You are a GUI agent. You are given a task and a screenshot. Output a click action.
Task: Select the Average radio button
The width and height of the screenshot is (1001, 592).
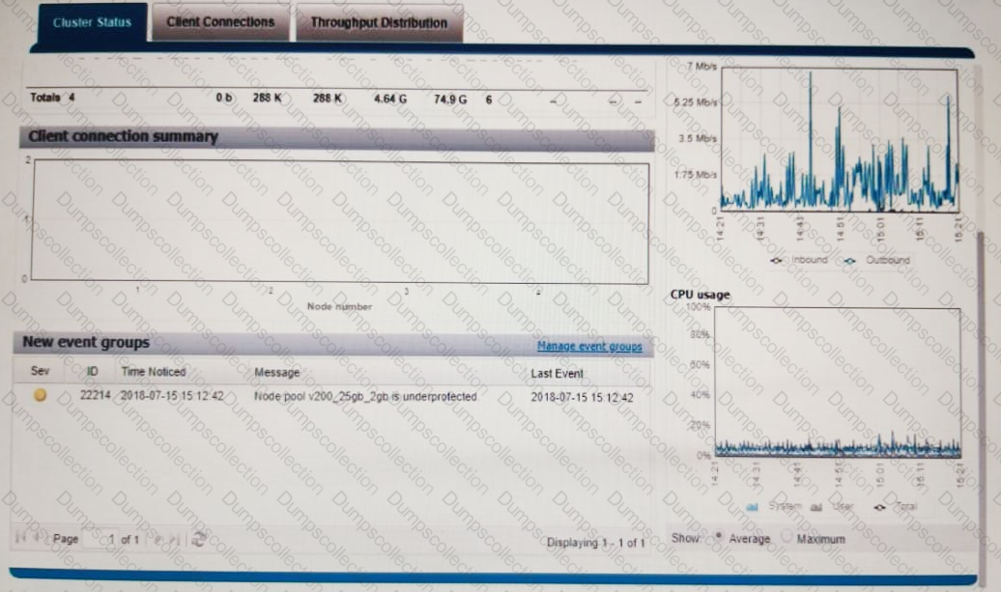[718, 537]
